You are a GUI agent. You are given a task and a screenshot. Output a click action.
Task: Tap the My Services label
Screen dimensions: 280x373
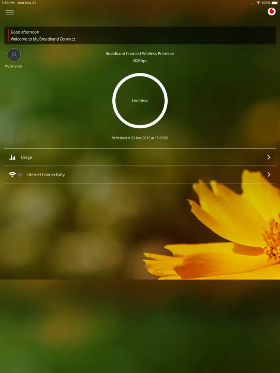click(x=13, y=66)
